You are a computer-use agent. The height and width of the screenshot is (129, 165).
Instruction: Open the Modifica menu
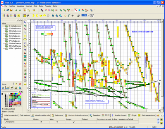tap(12, 6)
